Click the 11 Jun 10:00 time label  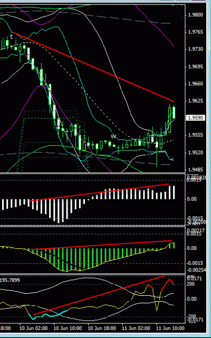[170, 328]
